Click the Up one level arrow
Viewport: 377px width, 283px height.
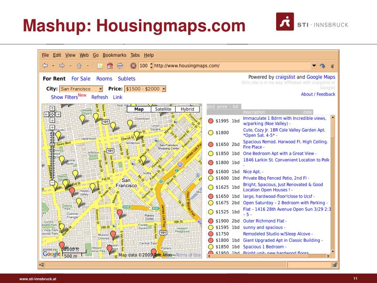80,66
